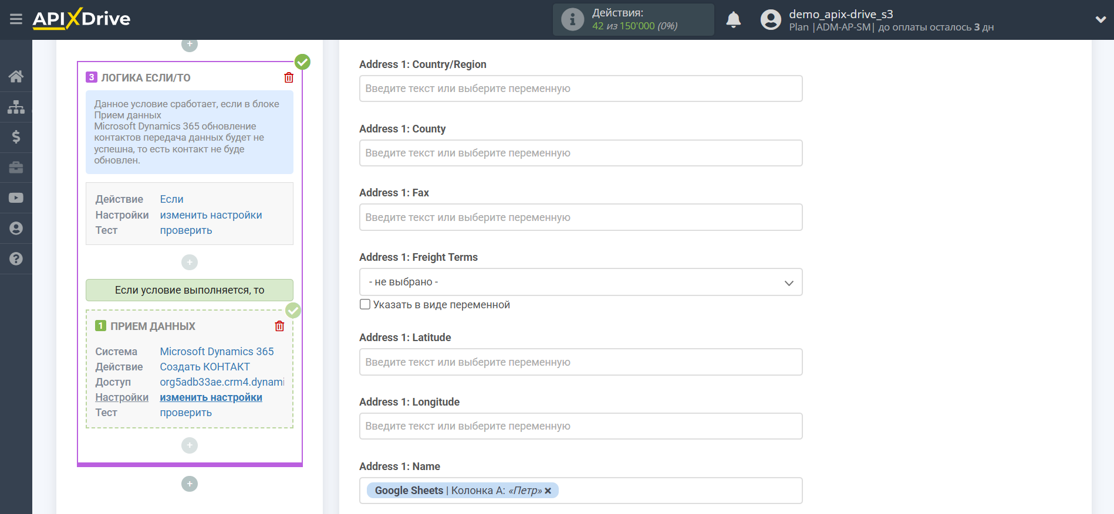Click изменить настройки in logic block
The image size is (1114, 514).
pyautogui.click(x=211, y=215)
